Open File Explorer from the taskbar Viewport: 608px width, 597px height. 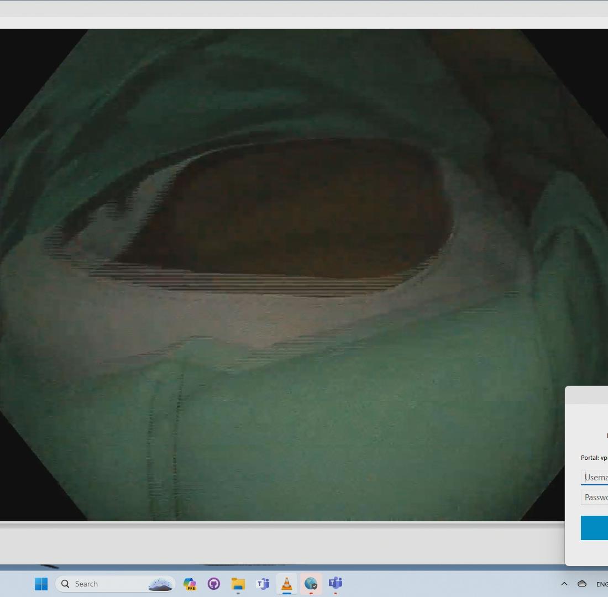238,584
